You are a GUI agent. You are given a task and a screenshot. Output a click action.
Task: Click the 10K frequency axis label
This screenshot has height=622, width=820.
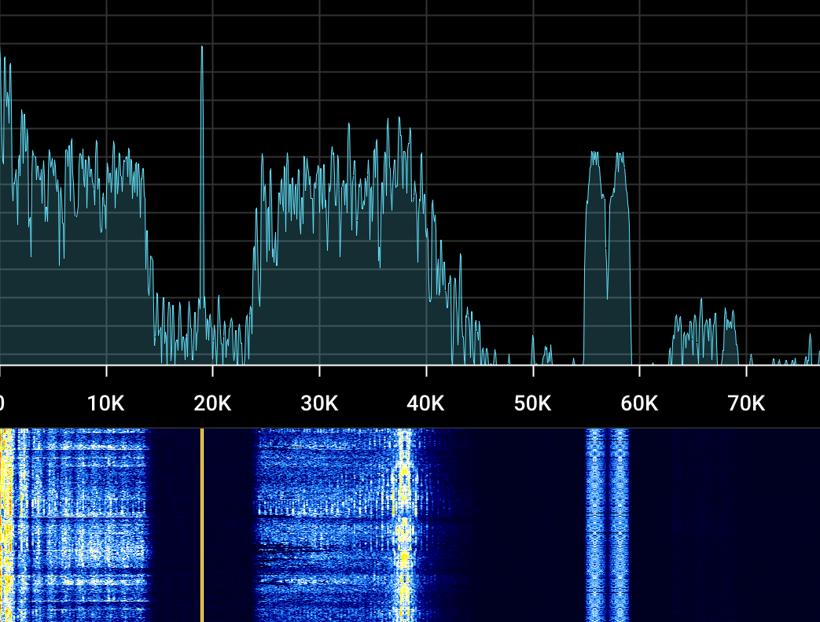[106, 404]
